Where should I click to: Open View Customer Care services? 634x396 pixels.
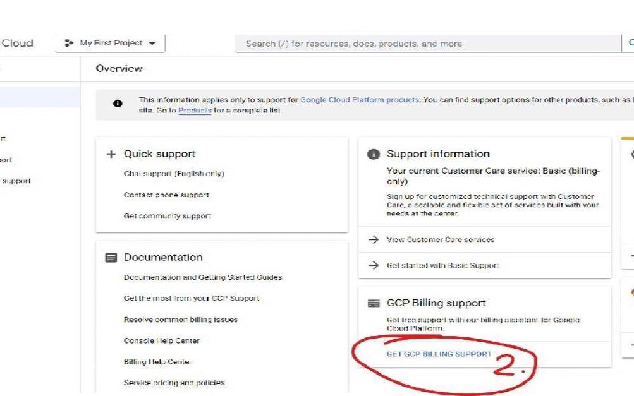441,239
